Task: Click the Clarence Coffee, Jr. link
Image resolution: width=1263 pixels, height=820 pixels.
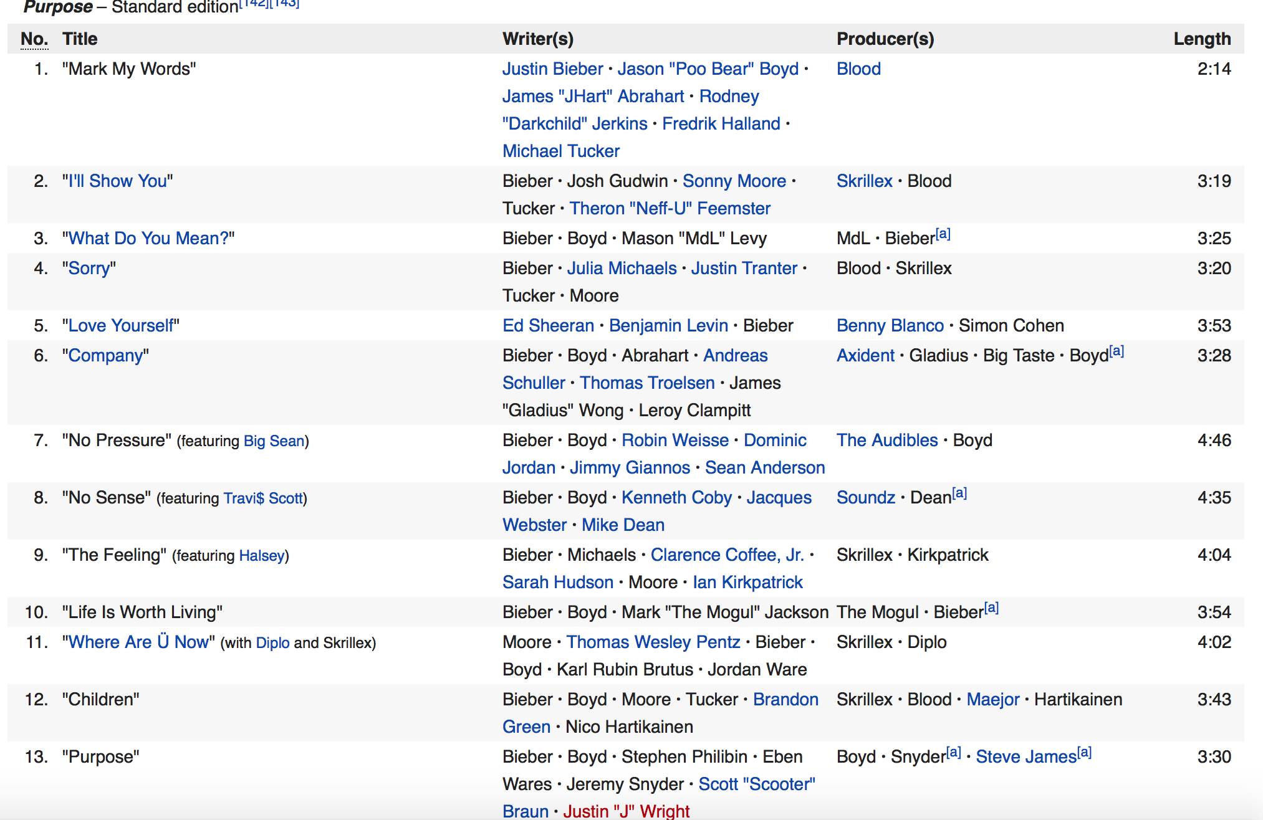Action: click(x=727, y=555)
